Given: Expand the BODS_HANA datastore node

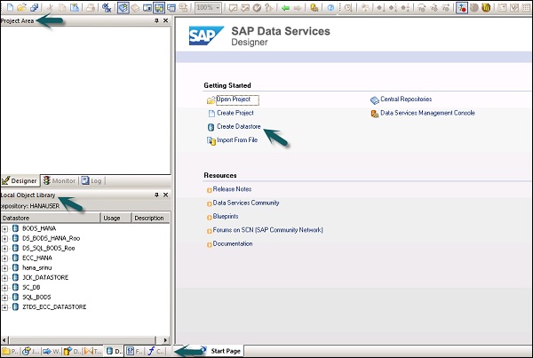Looking at the screenshot, I should click(5, 228).
